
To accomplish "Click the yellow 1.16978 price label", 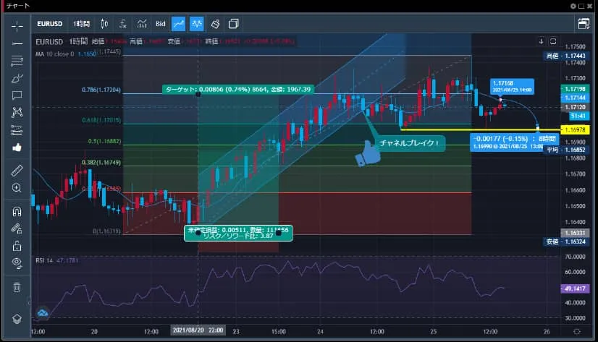I will (x=575, y=130).
